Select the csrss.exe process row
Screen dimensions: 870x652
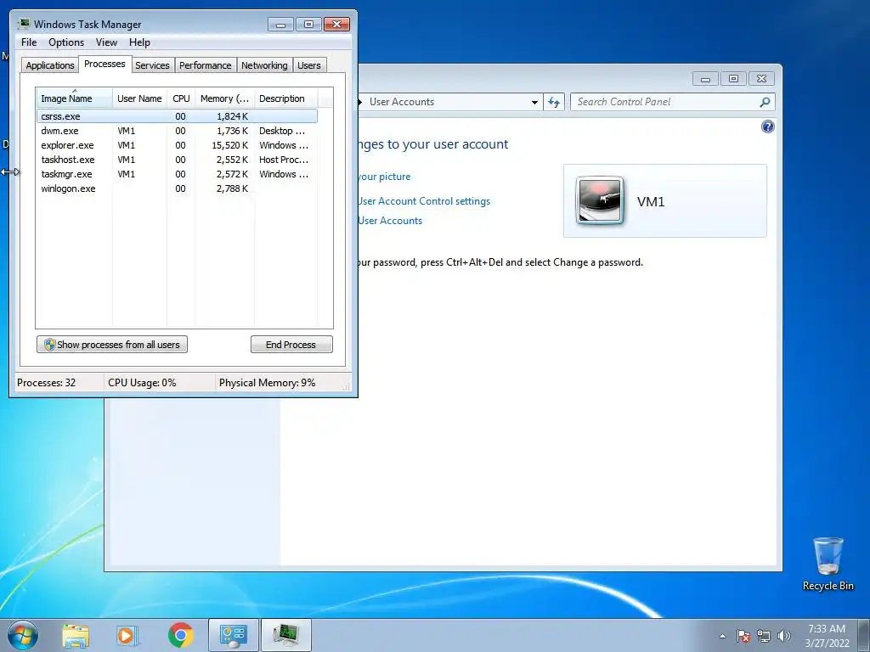177,116
